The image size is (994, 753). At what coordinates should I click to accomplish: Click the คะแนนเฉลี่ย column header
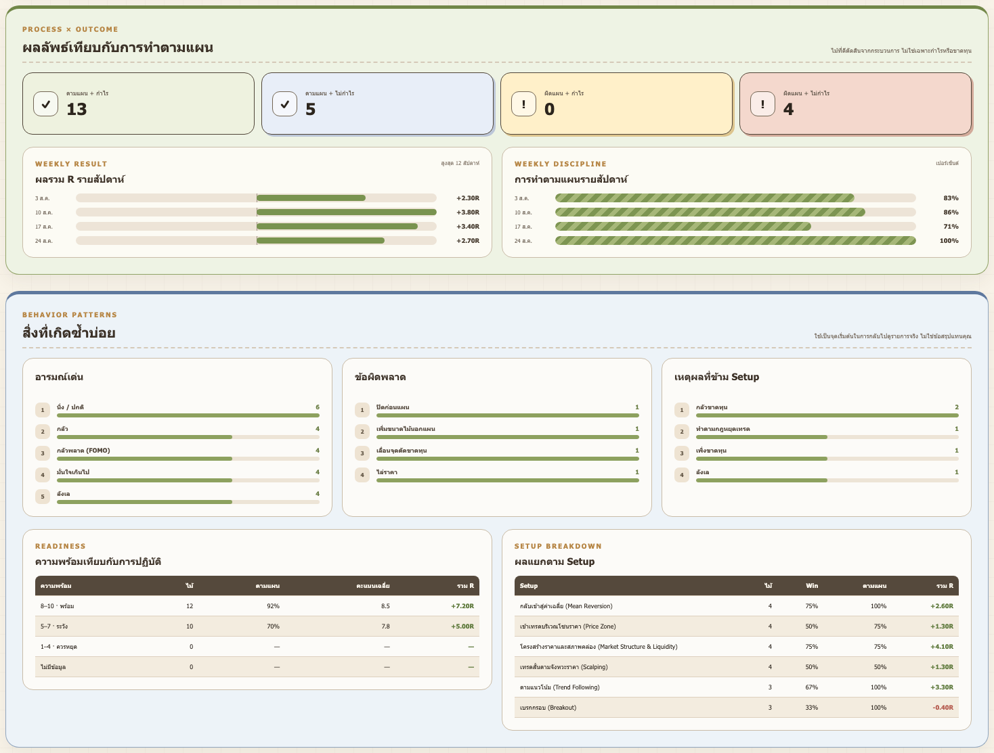coord(373,586)
